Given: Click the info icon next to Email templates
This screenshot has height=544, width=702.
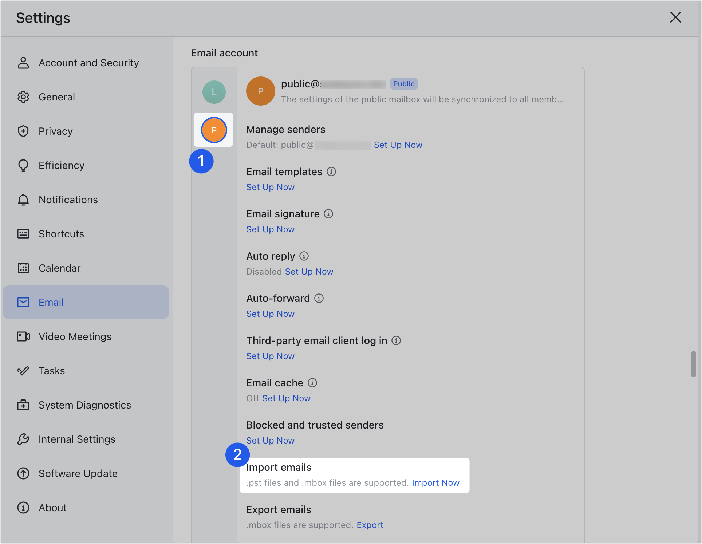Looking at the screenshot, I should tap(331, 172).
